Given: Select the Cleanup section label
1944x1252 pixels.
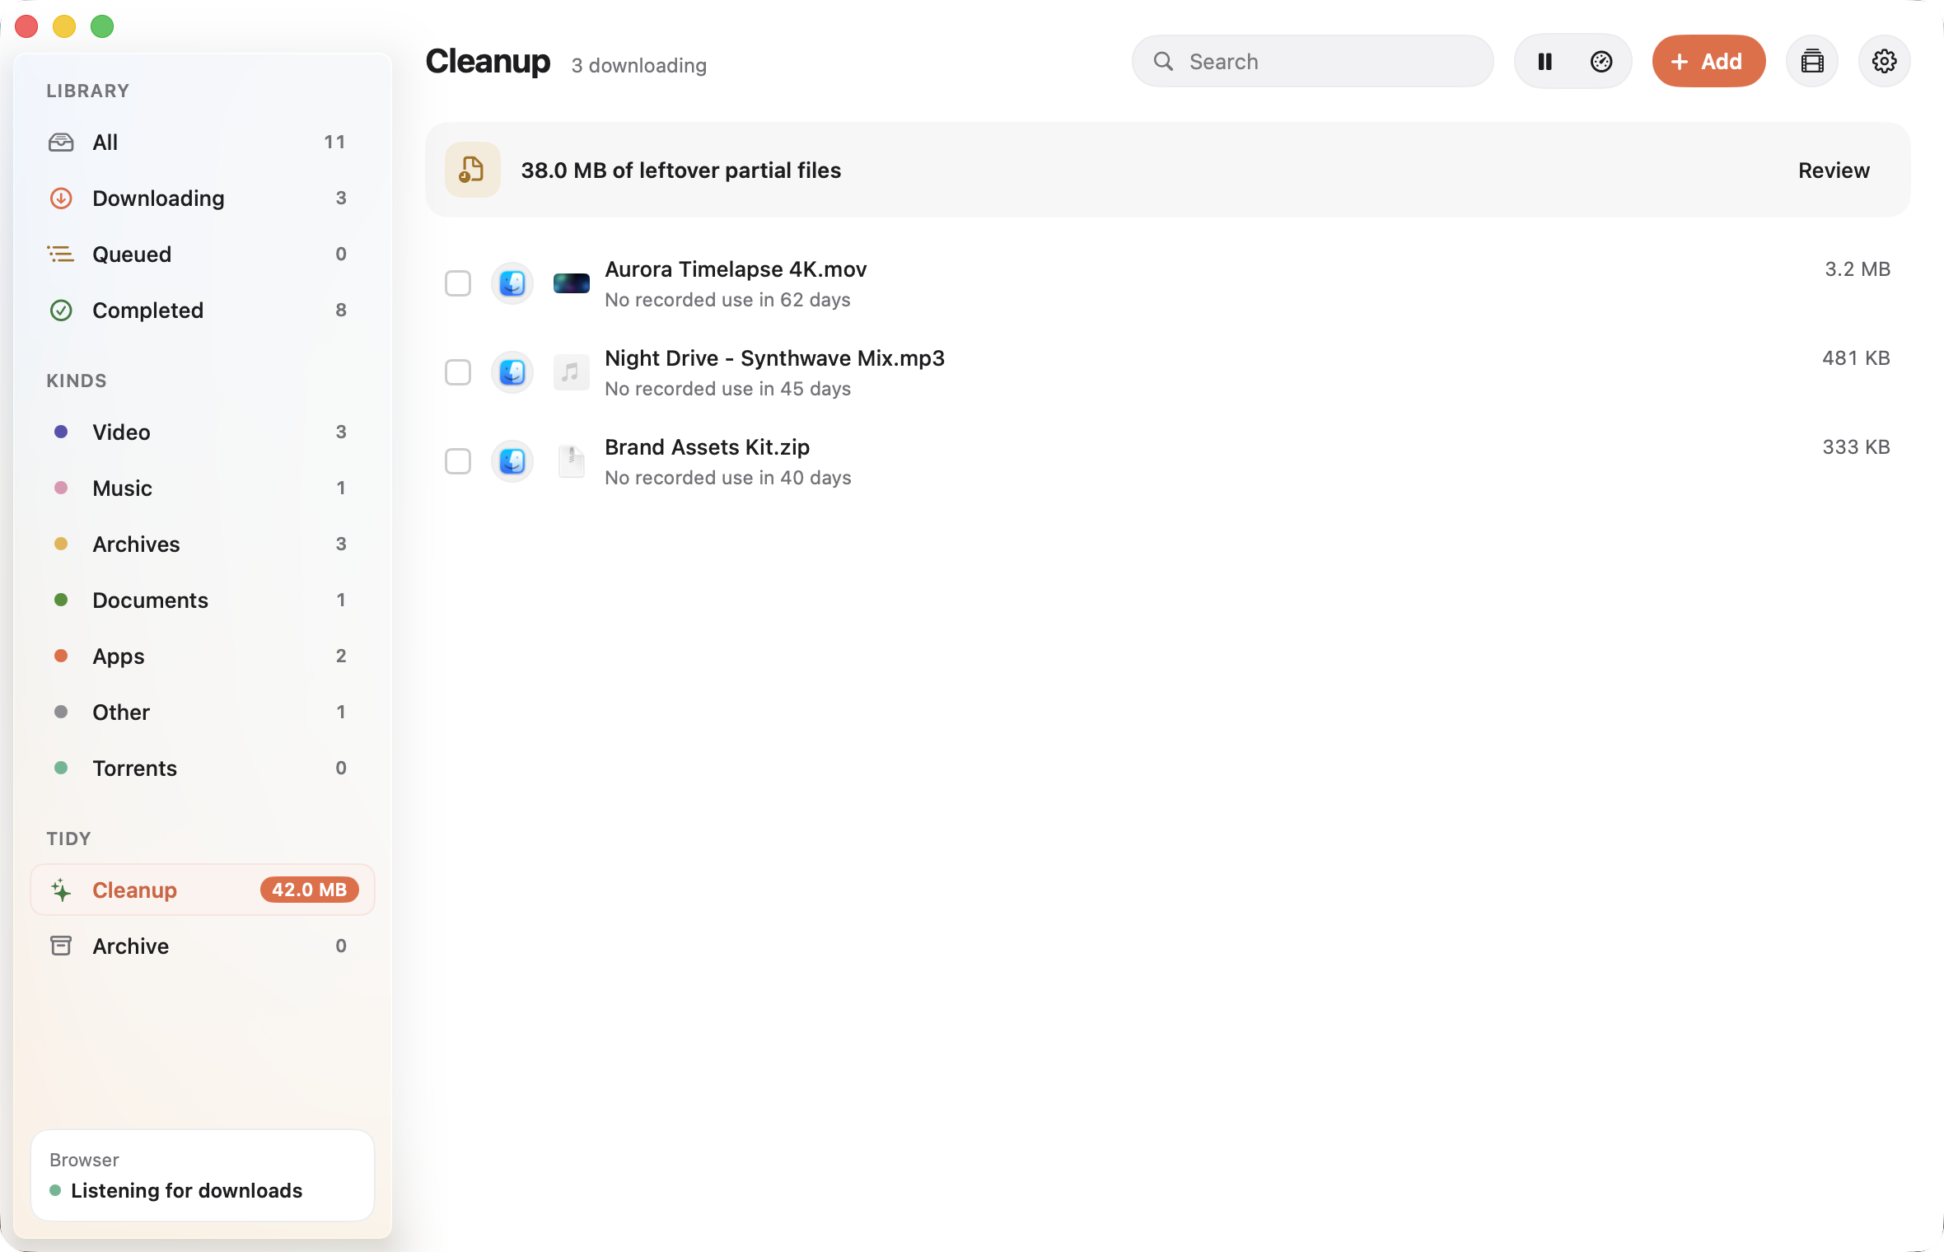Looking at the screenshot, I should click(134, 890).
